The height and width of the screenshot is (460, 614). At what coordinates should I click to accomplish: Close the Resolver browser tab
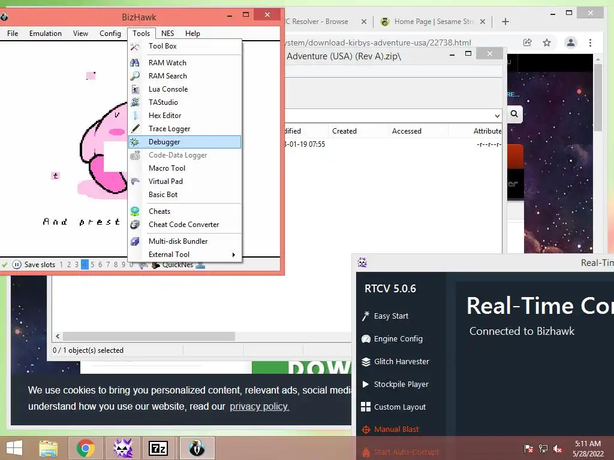(364, 22)
